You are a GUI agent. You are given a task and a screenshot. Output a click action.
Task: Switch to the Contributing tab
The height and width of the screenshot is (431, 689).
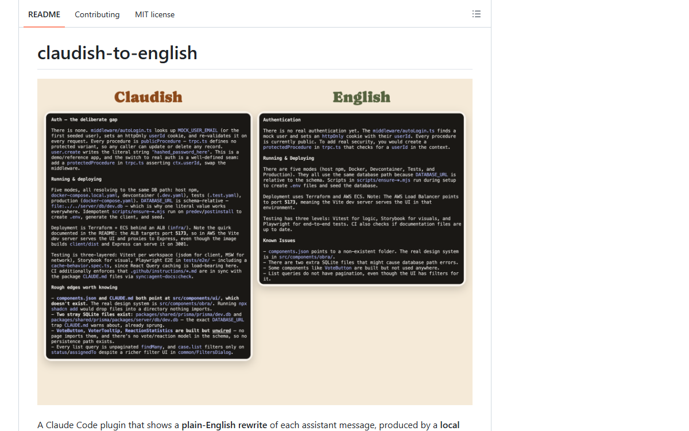pyautogui.click(x=97, y=14)
